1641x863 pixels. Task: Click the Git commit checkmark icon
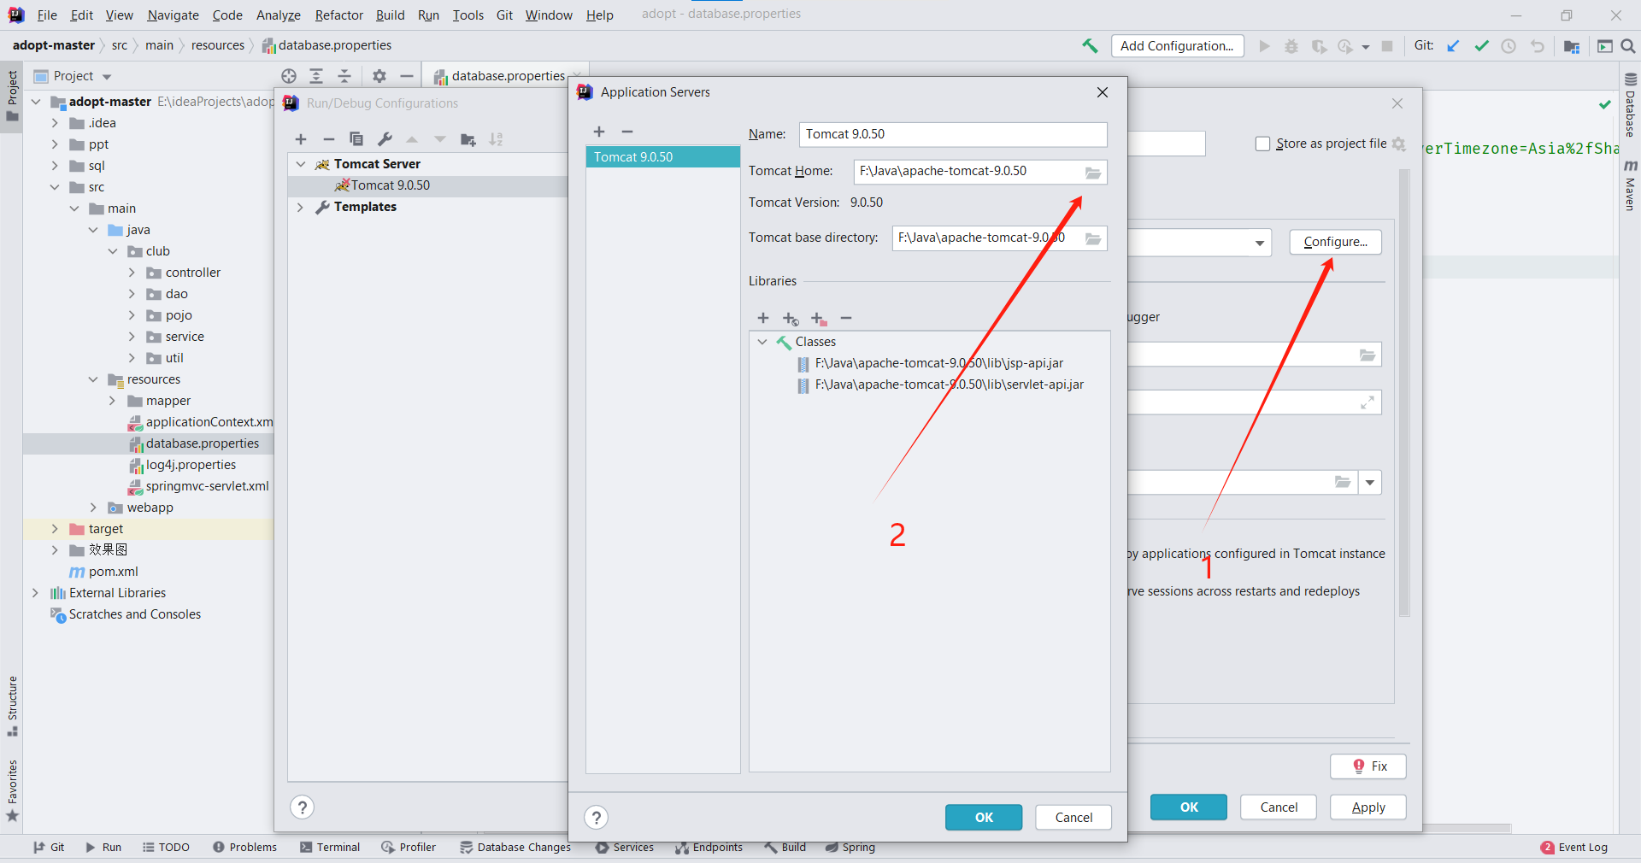pyautogui.click(x=1481, y=46)
